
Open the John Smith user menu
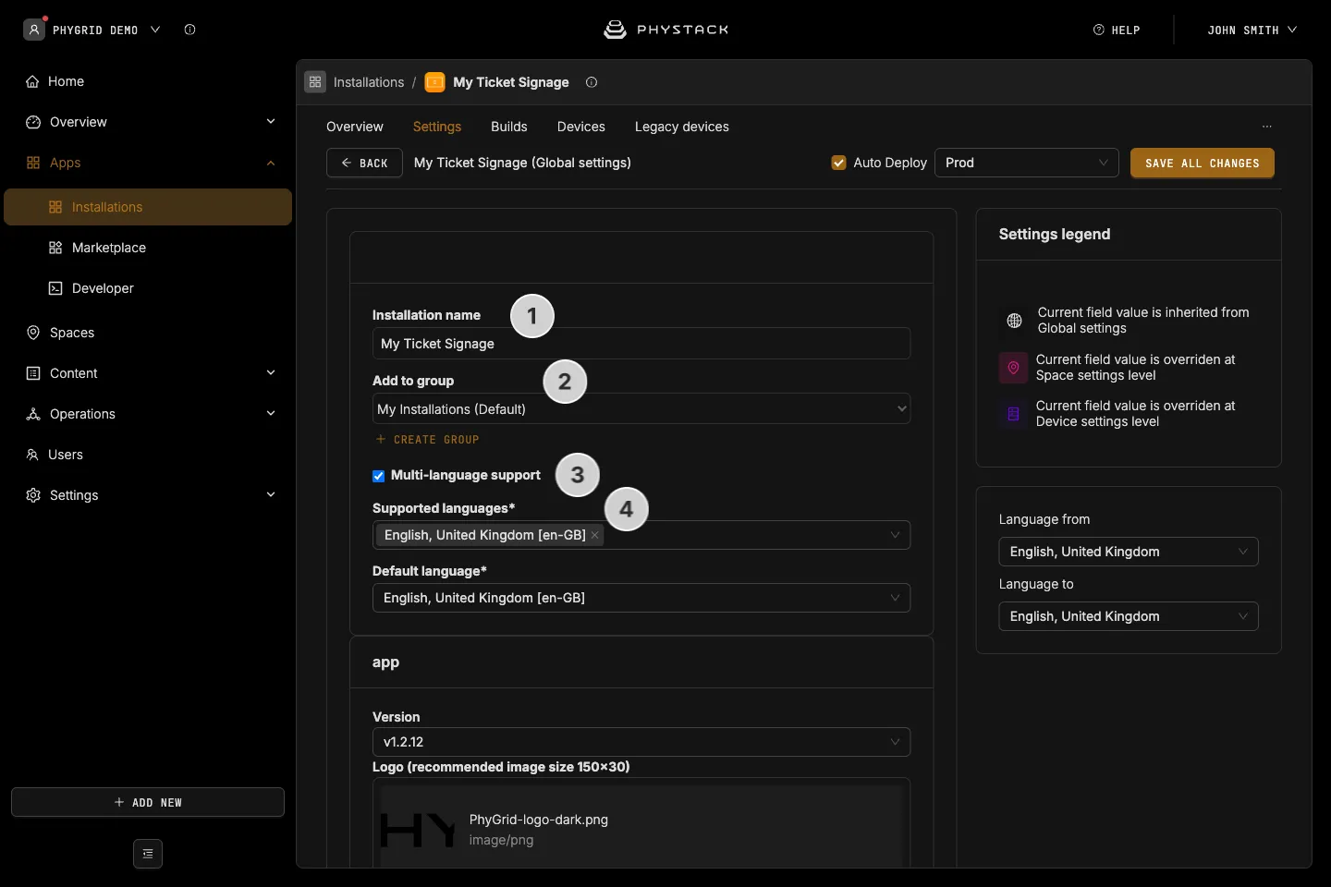1252,30
